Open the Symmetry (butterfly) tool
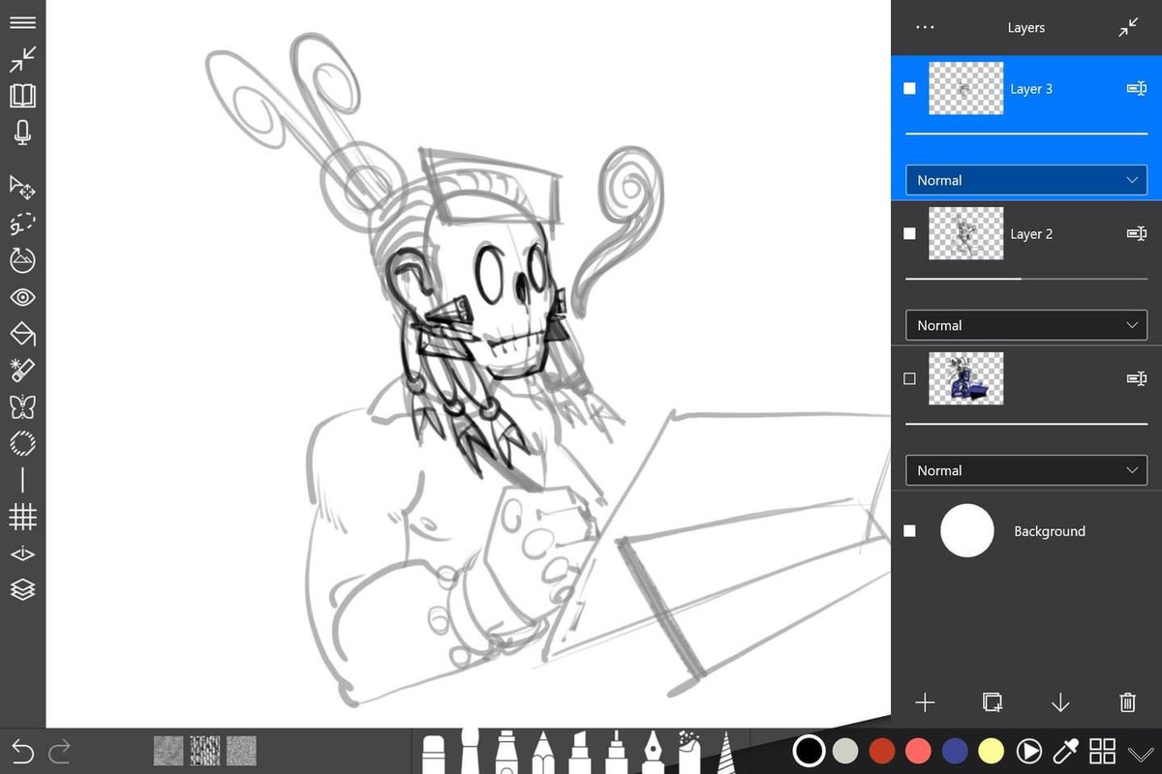The width and height of the screenshot is (1162, 774). (x=23, y=406)
